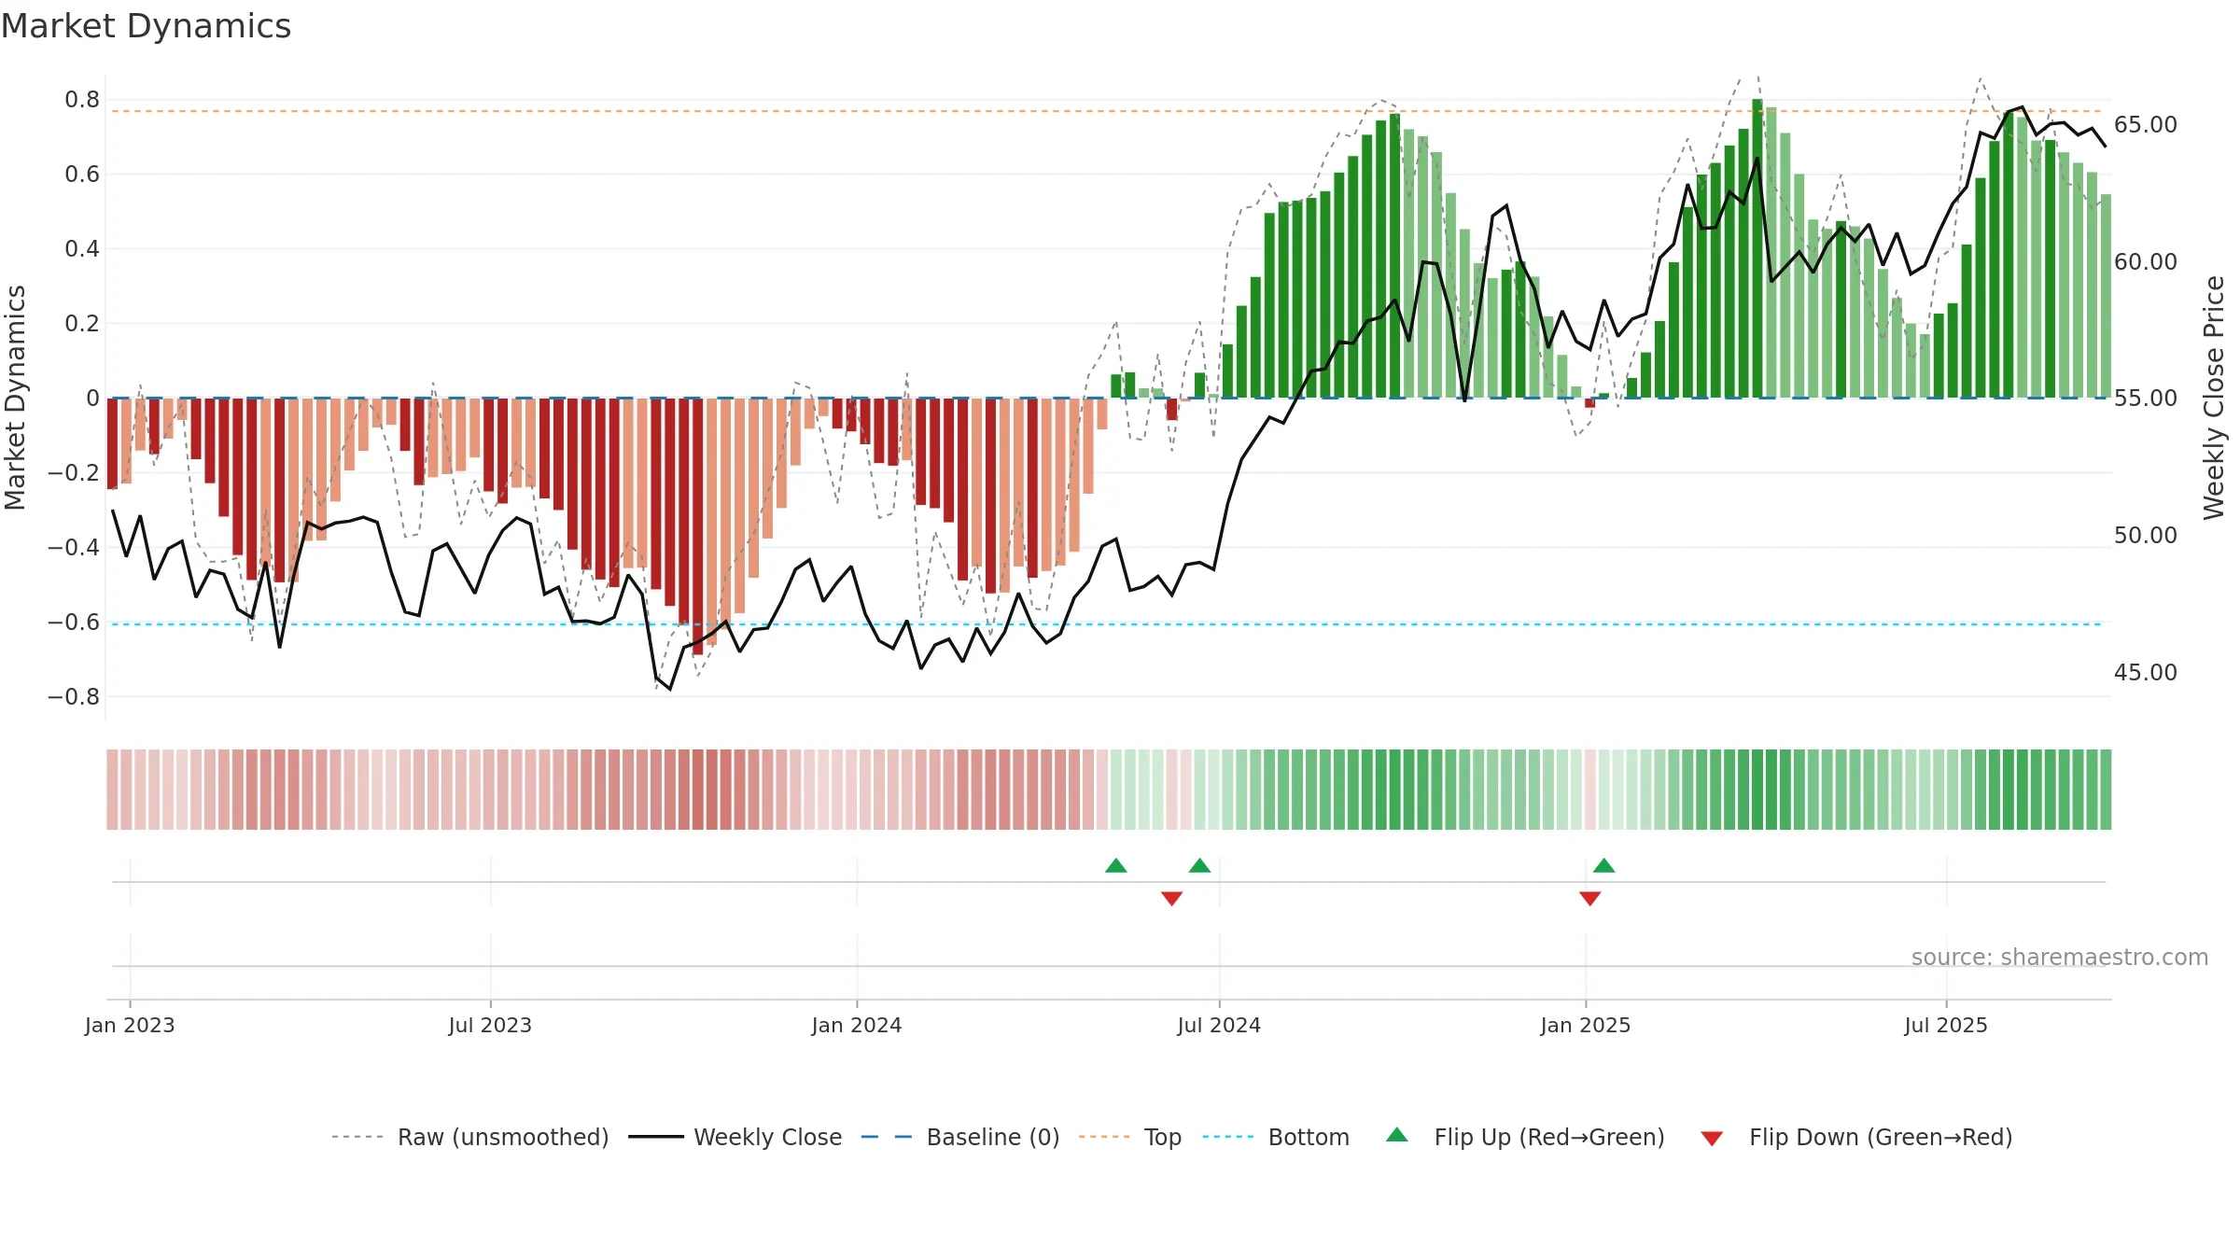Screen dimensions: 2240x1260
Task: Select the red flip-down marker before Jul 2024
Action: coord(1172,899)
